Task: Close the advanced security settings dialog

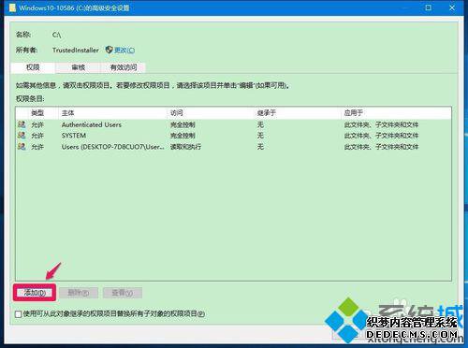Action: pos(452,7)
